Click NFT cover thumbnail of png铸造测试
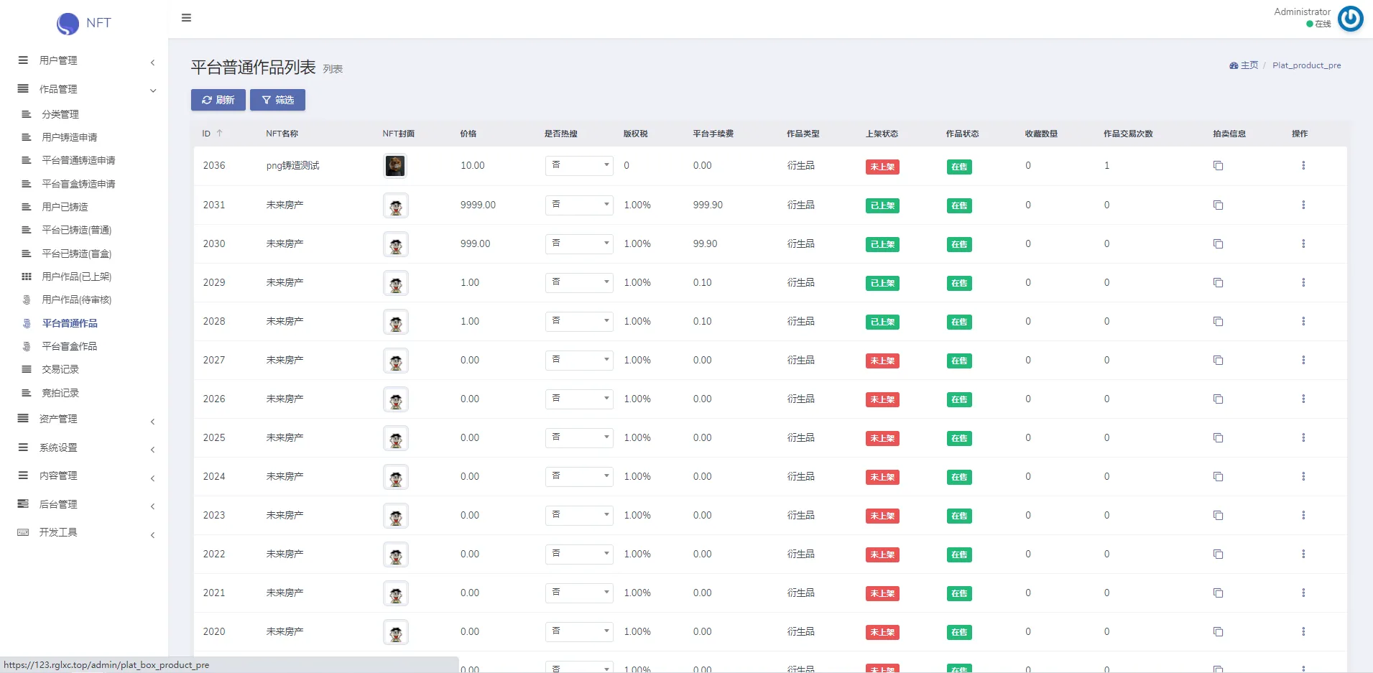 [394, 166]
